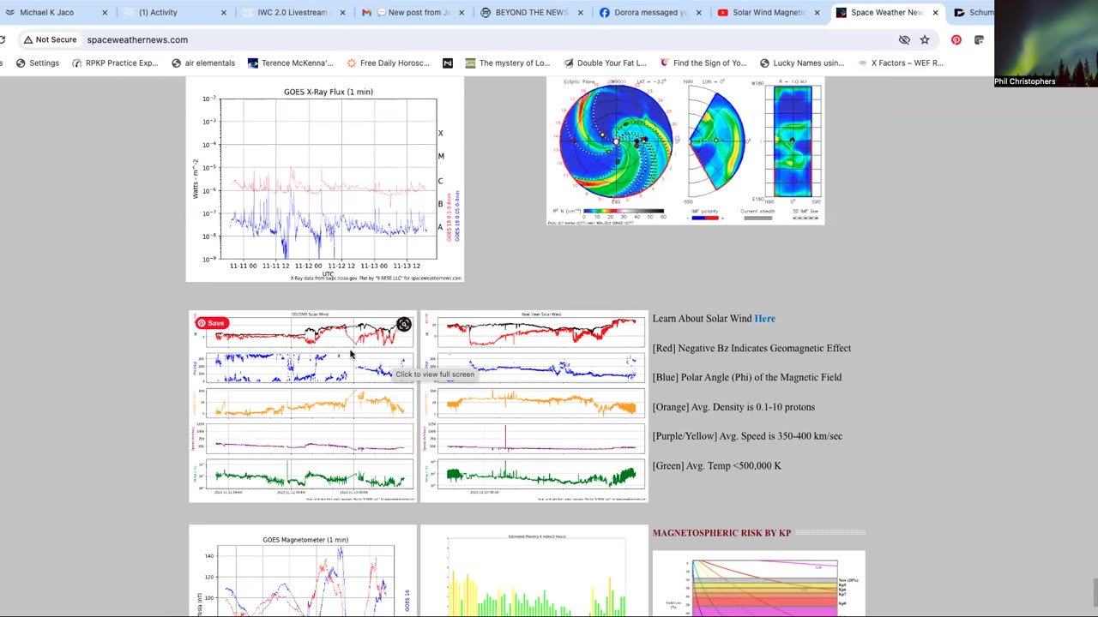Switch to the (1) Activity tab
The height and width of the screenshot is (617, 1098).
(174, 13)
